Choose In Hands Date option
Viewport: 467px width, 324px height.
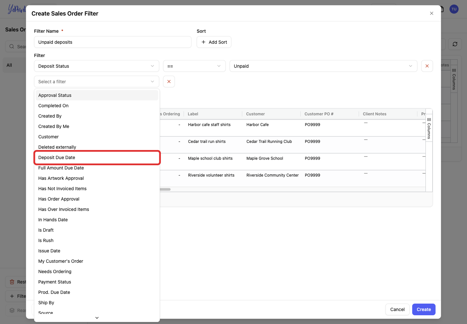pyautogui.click(x=97, y=220)
